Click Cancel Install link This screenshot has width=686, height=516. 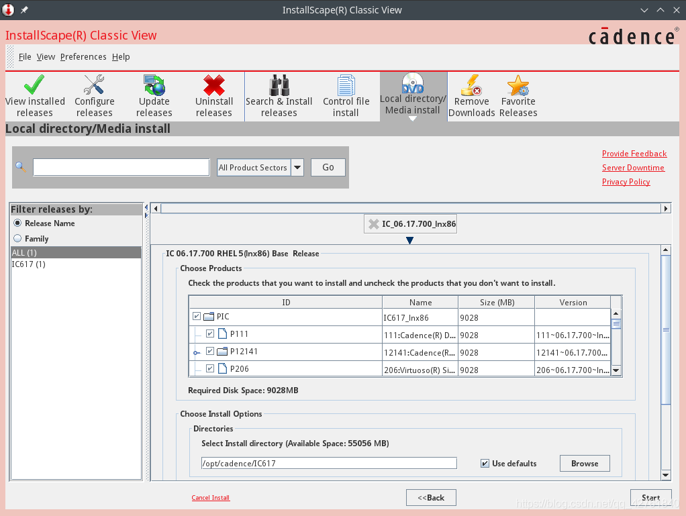[211, 498]
